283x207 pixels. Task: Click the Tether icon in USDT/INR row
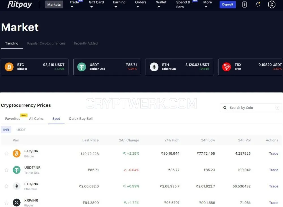click(x=17, y=170)
